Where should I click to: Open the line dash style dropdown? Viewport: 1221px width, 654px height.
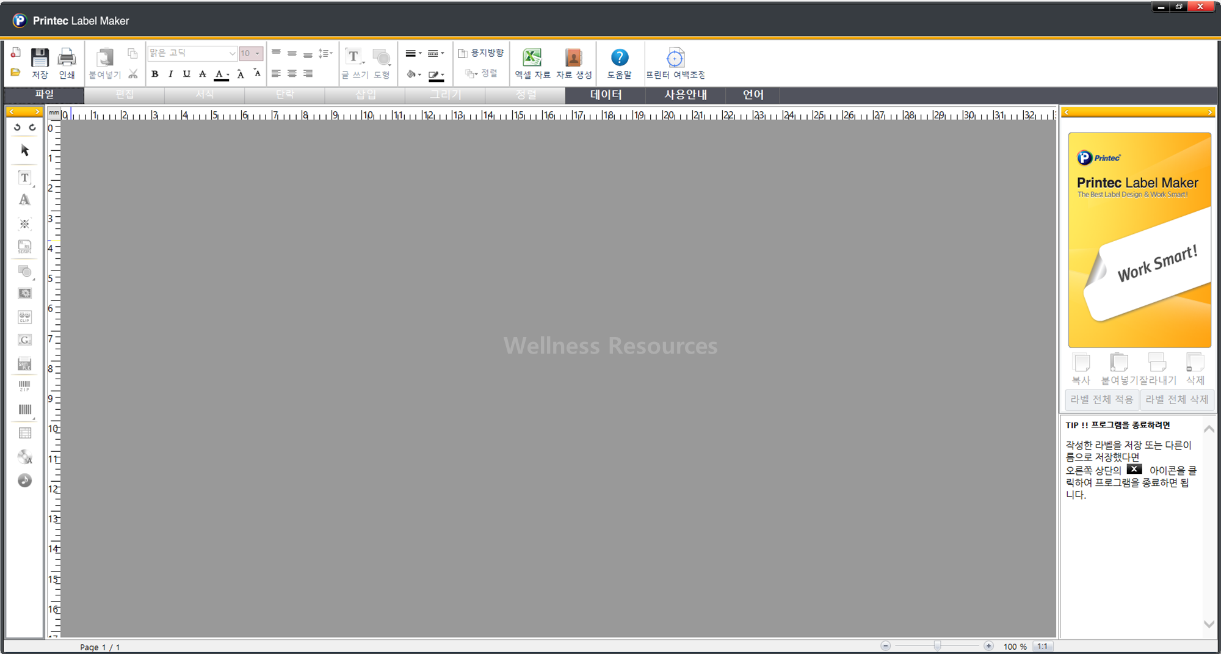pos(436,54)
